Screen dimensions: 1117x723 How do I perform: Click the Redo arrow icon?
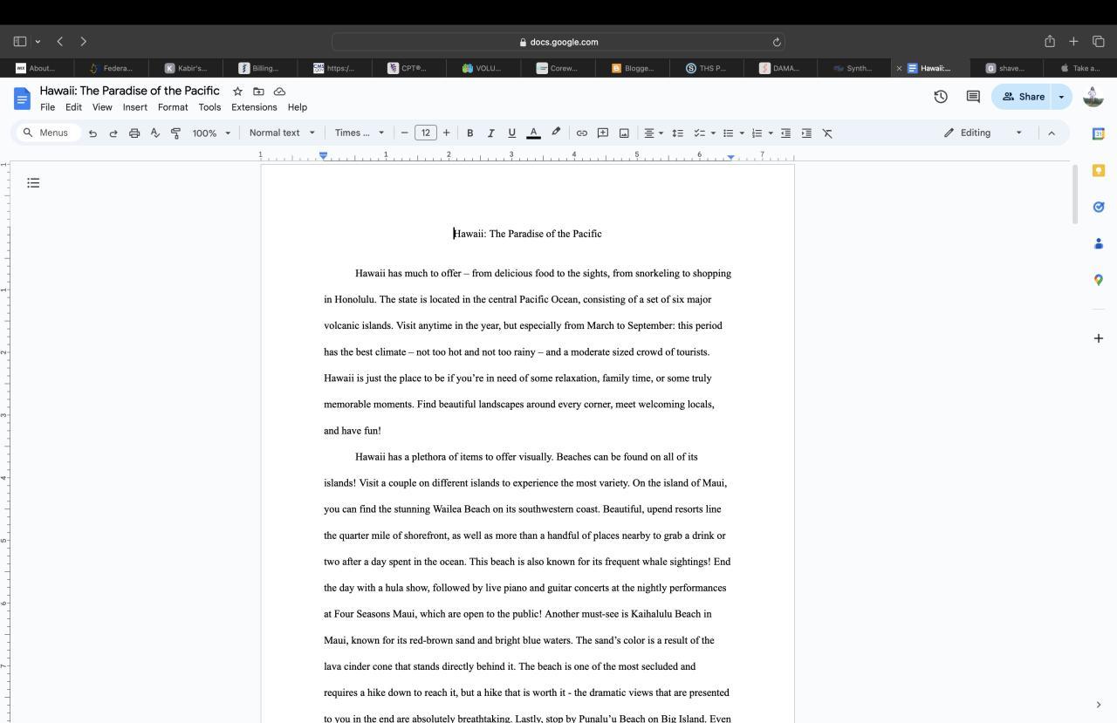point(113,133)
